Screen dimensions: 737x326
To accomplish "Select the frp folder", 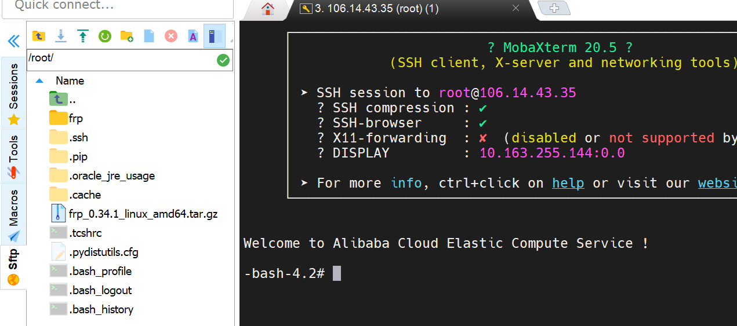I will [66, 118].
